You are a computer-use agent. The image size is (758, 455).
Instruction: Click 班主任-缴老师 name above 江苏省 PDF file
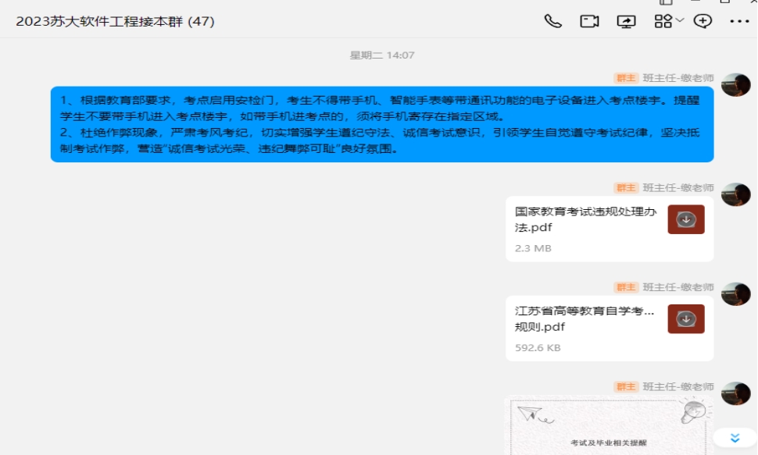point(678,287)
